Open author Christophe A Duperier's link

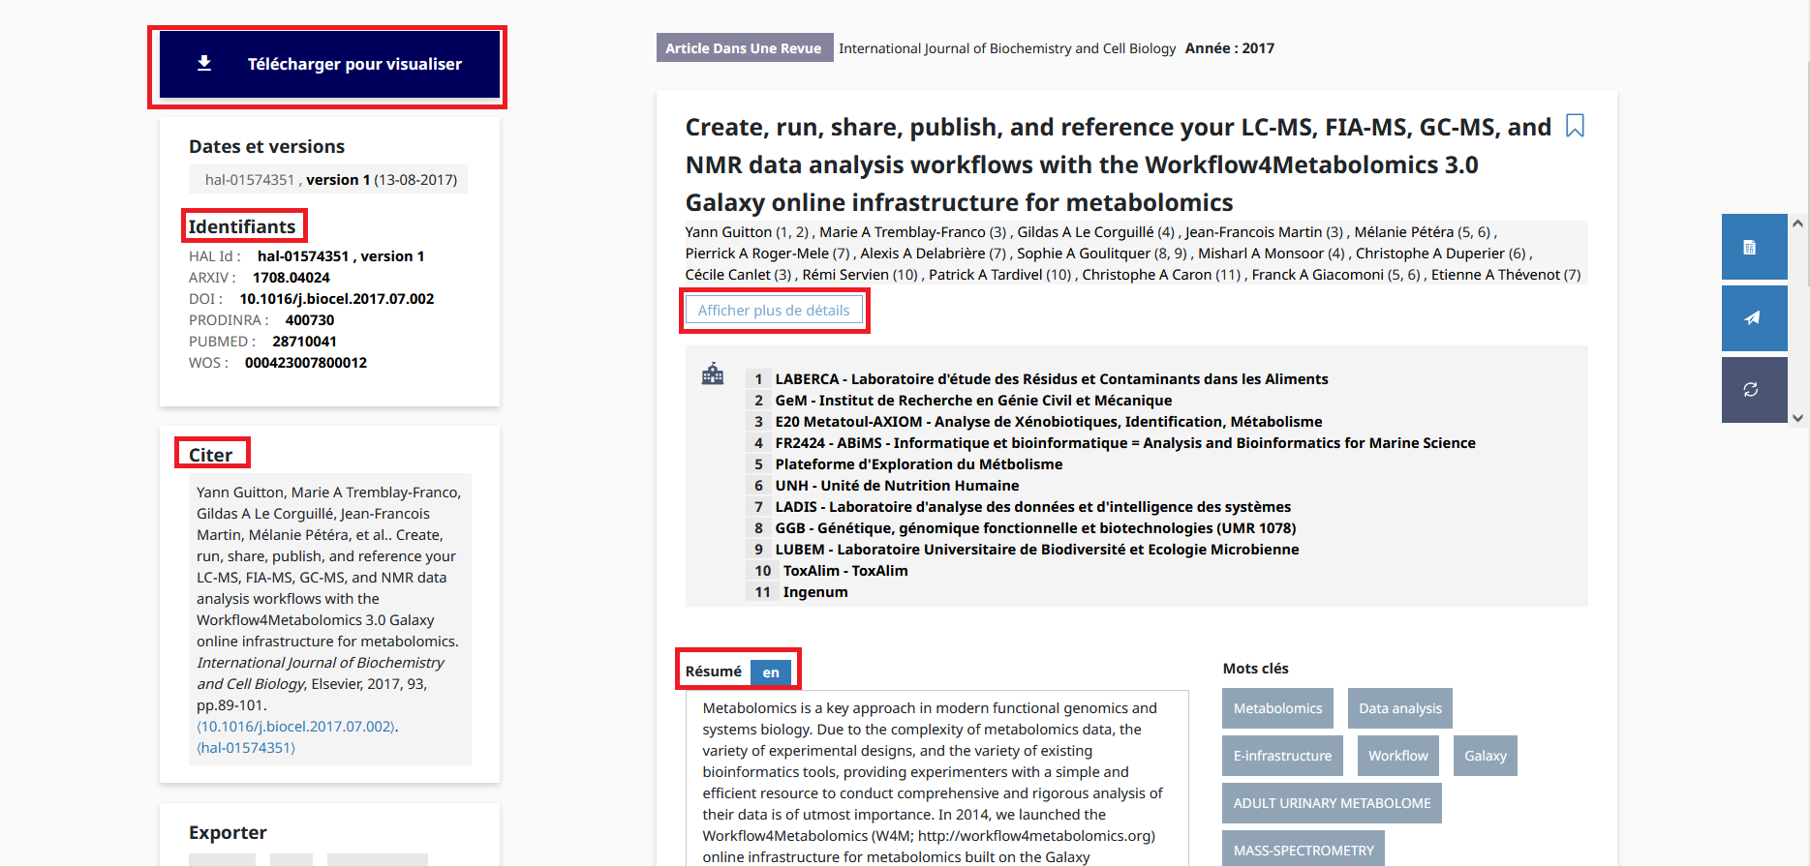tap(1430, 254)
